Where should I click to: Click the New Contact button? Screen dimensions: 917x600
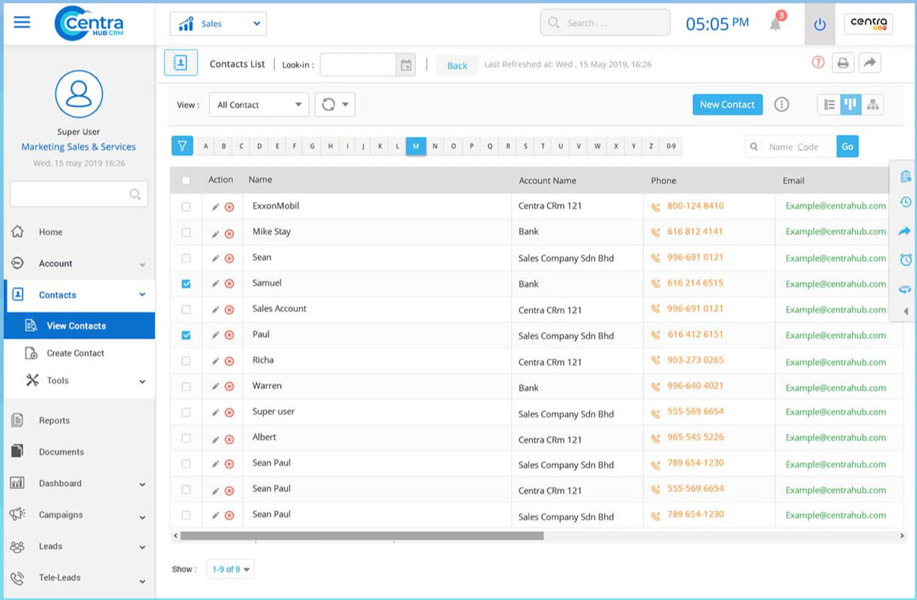(726, 105)
